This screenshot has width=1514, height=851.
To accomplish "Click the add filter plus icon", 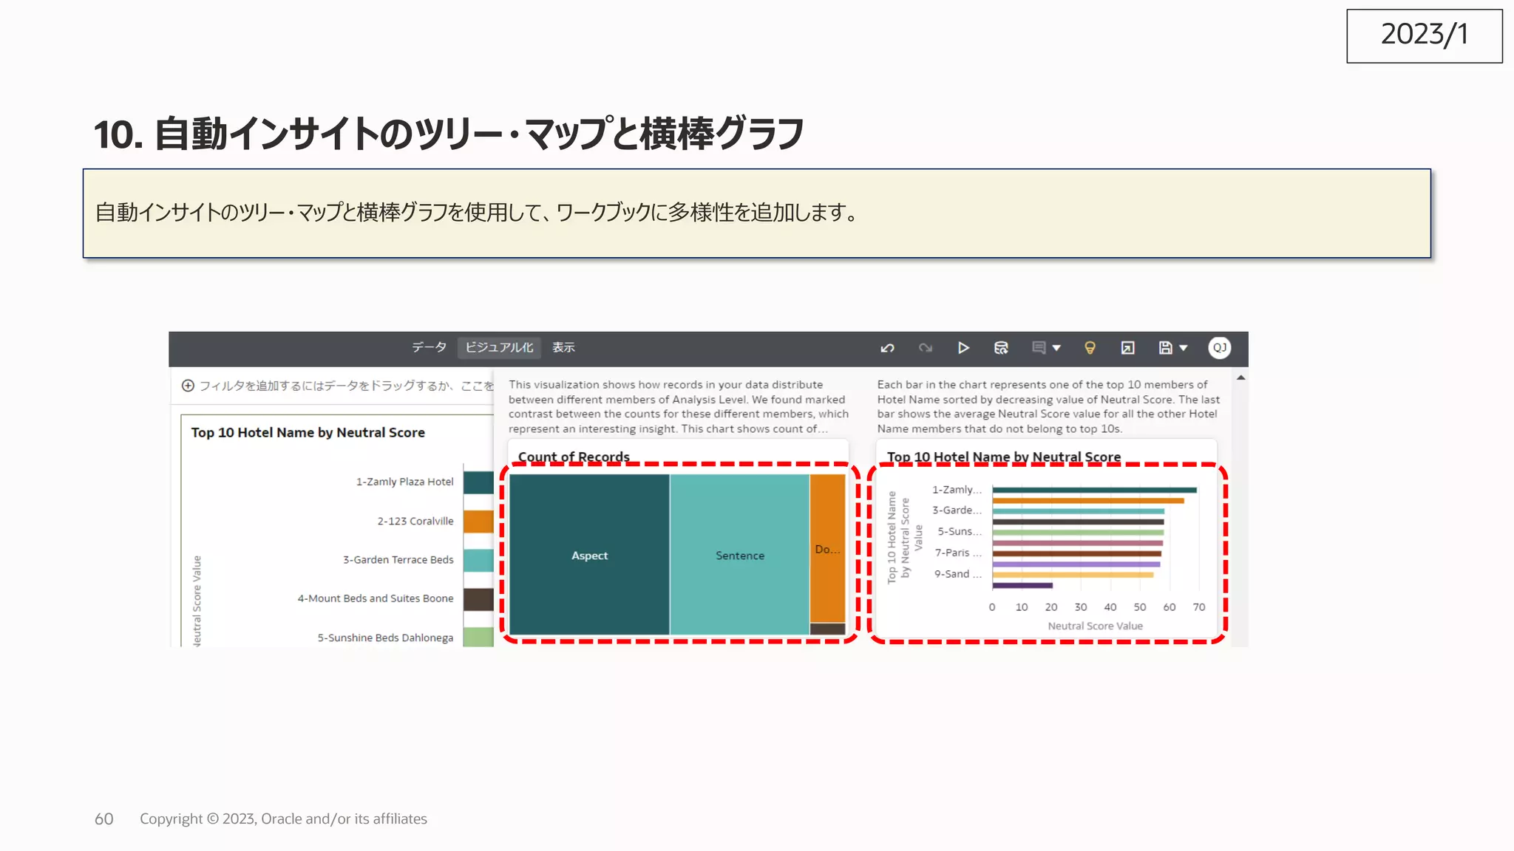I will (x=188, y=386).
